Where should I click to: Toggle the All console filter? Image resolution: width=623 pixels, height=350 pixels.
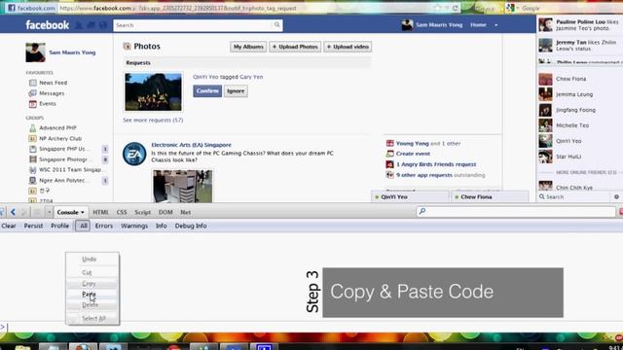tap(83, 226)
